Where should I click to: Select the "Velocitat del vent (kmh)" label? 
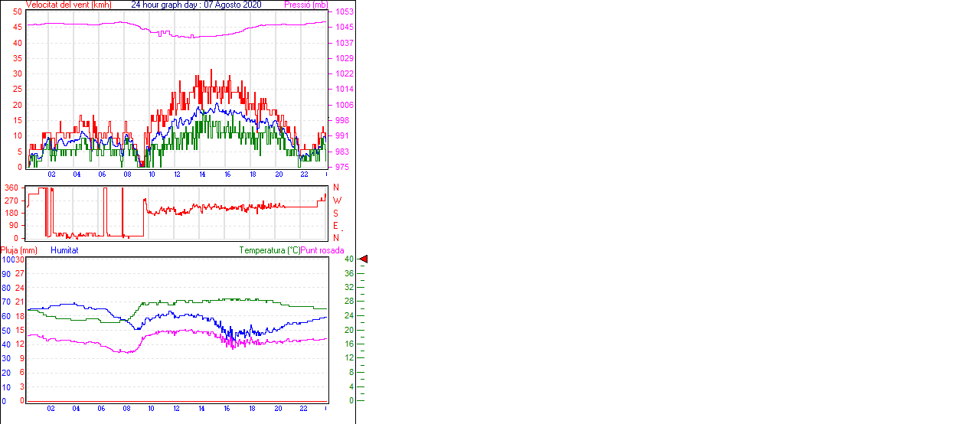point(69,5)
